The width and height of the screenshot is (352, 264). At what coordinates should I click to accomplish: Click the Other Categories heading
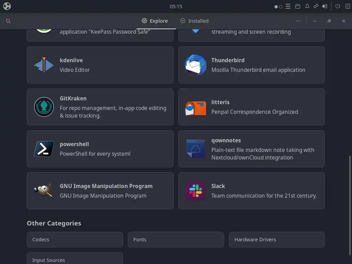(x=54, y=223)
